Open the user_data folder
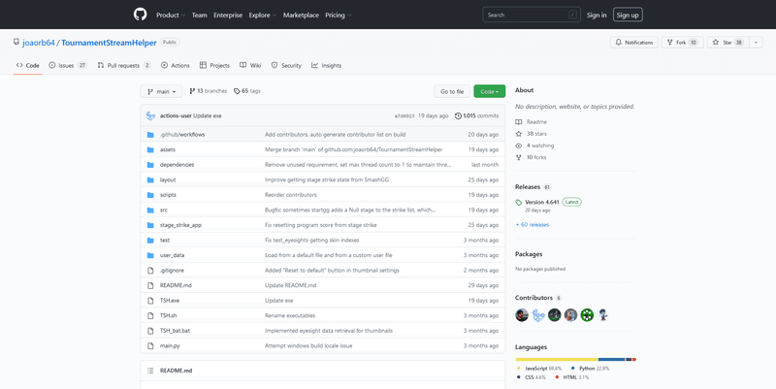The height and width of the screenshot is (389, 776). [173, 255]
